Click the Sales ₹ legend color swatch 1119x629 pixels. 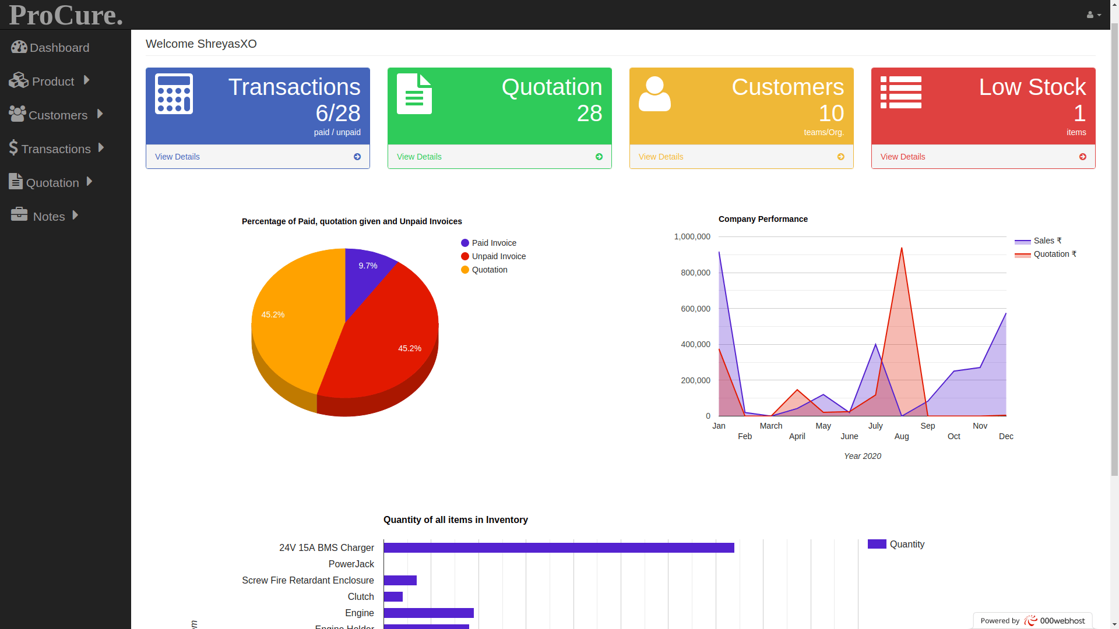click(x=1022, y=241)
